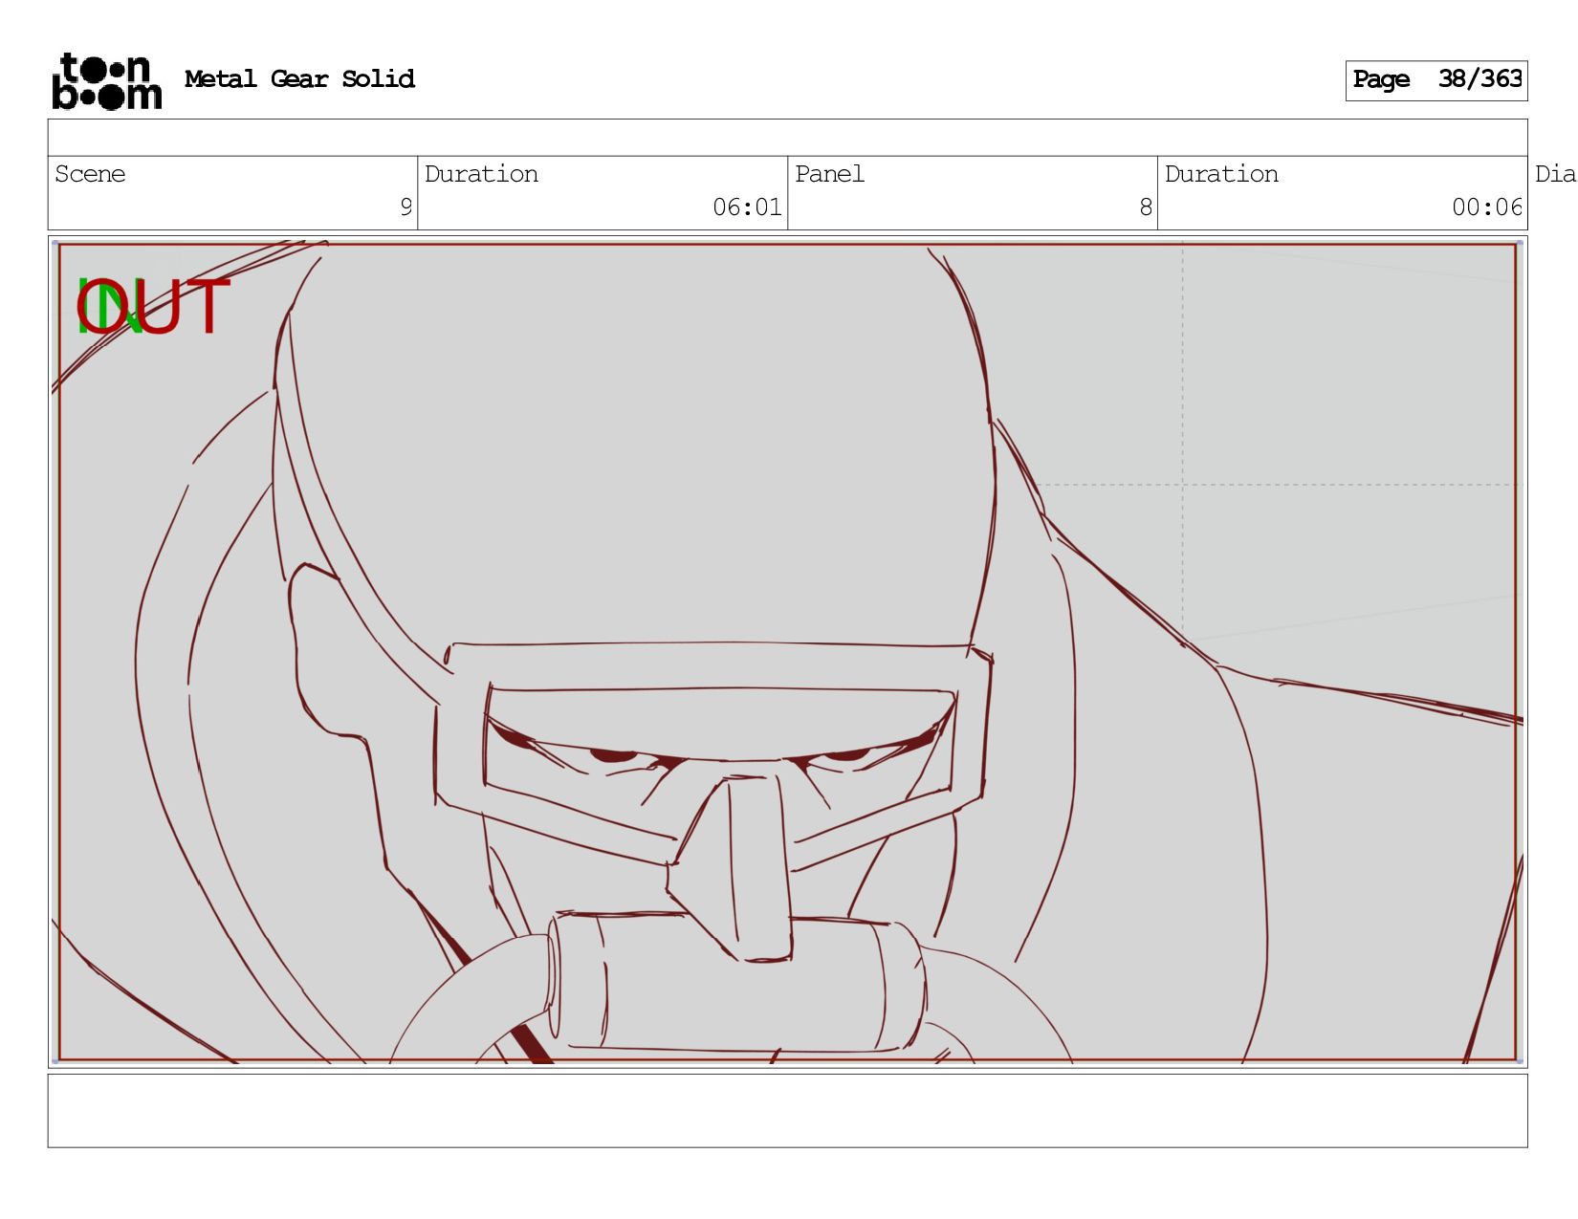Click the Scene label
The width and height of the screenshot is (1578, 1219).
point(90,174)
